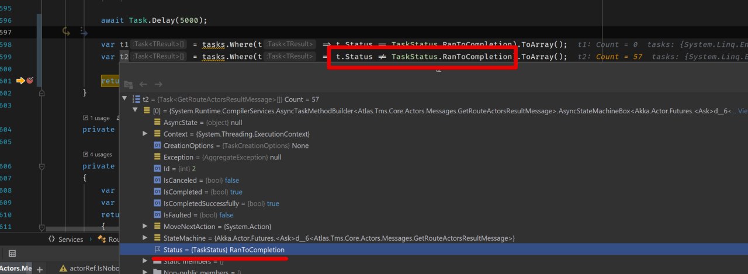Screen dimensions: 748x274
Task: Select the AsyncState = null row
Action: point(434,123)
